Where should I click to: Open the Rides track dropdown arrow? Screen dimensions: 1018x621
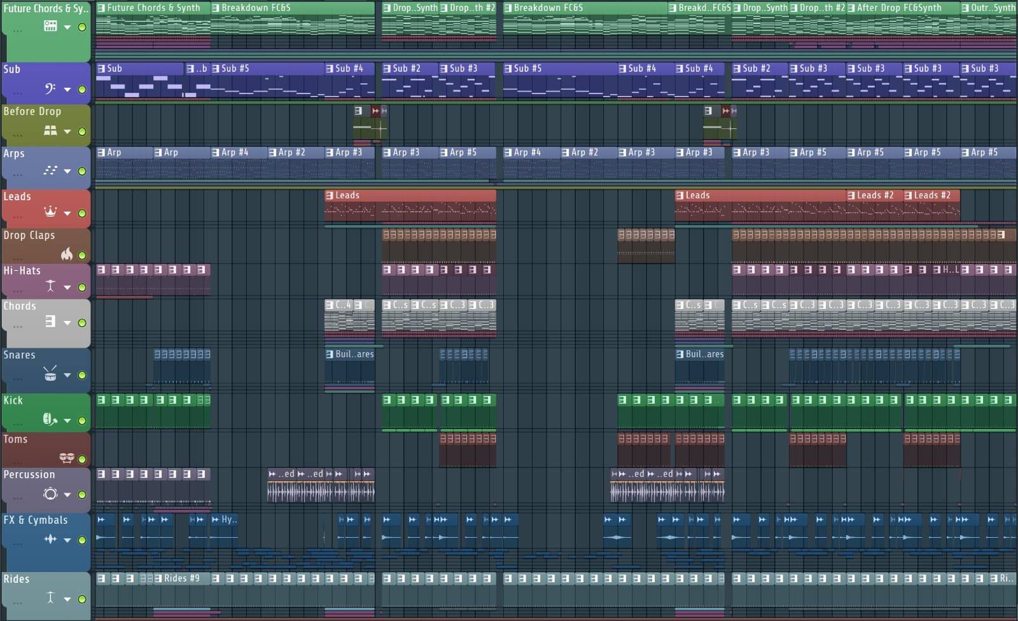click(67, 599)
